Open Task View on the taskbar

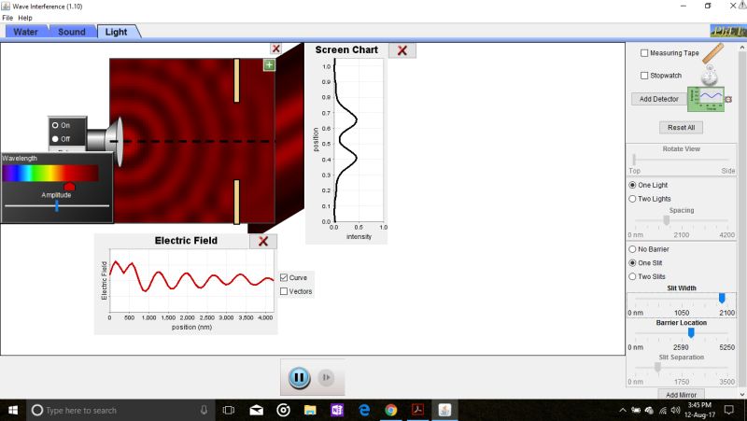(229, 410)
